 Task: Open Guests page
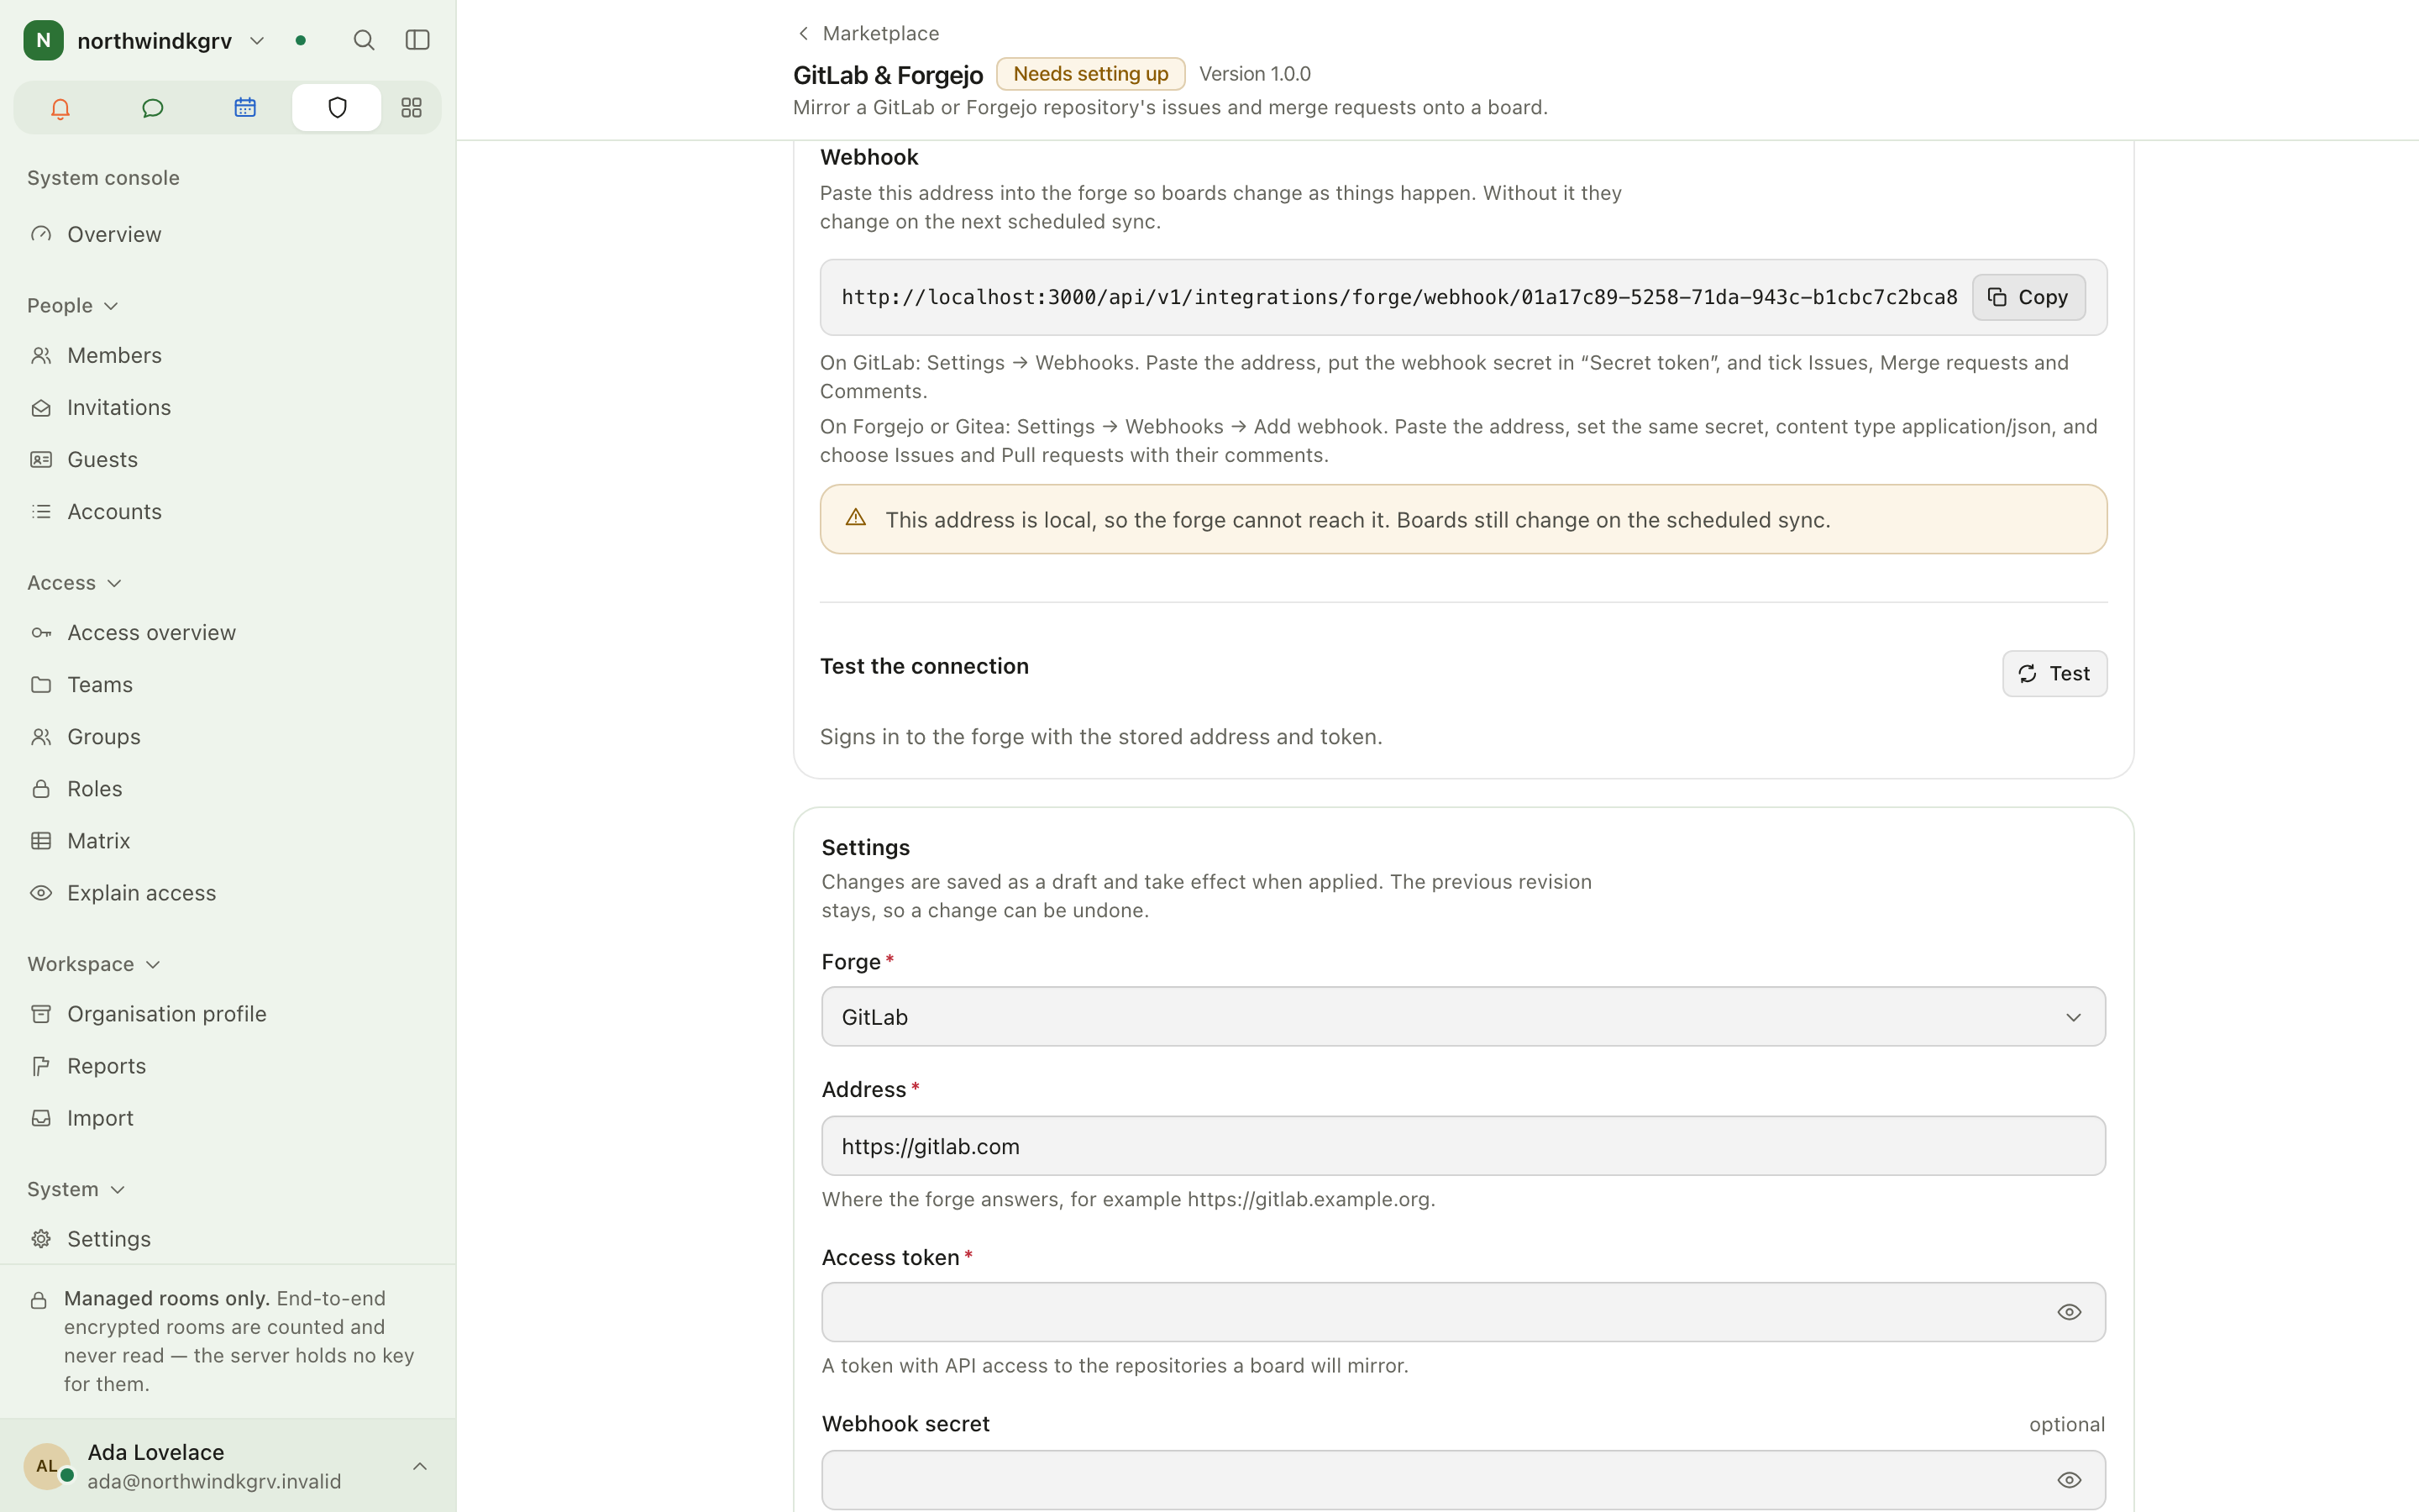pyautogui.click(x=228, y=459)
